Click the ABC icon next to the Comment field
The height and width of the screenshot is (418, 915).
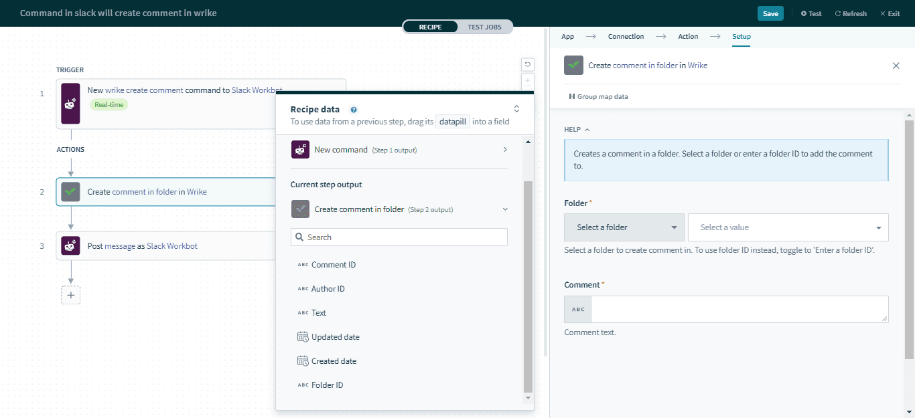577,308
